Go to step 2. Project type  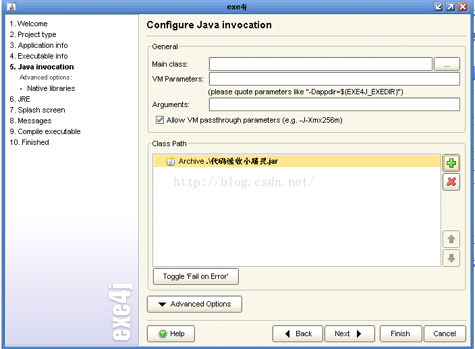pos(32,34)
